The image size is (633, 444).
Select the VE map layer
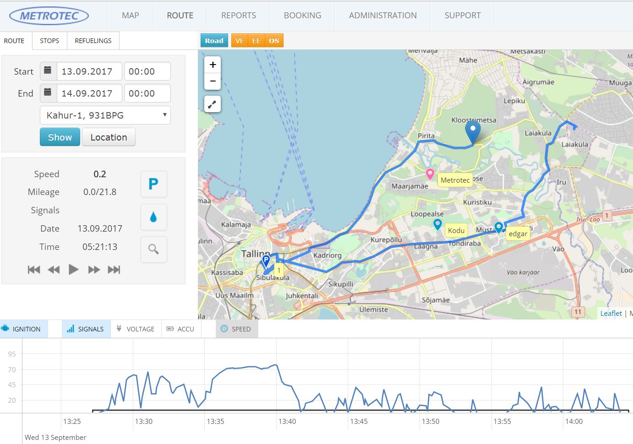240,41
